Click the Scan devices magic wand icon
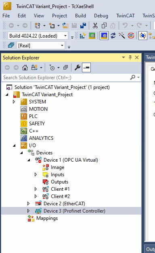 [x=122, y=36]
